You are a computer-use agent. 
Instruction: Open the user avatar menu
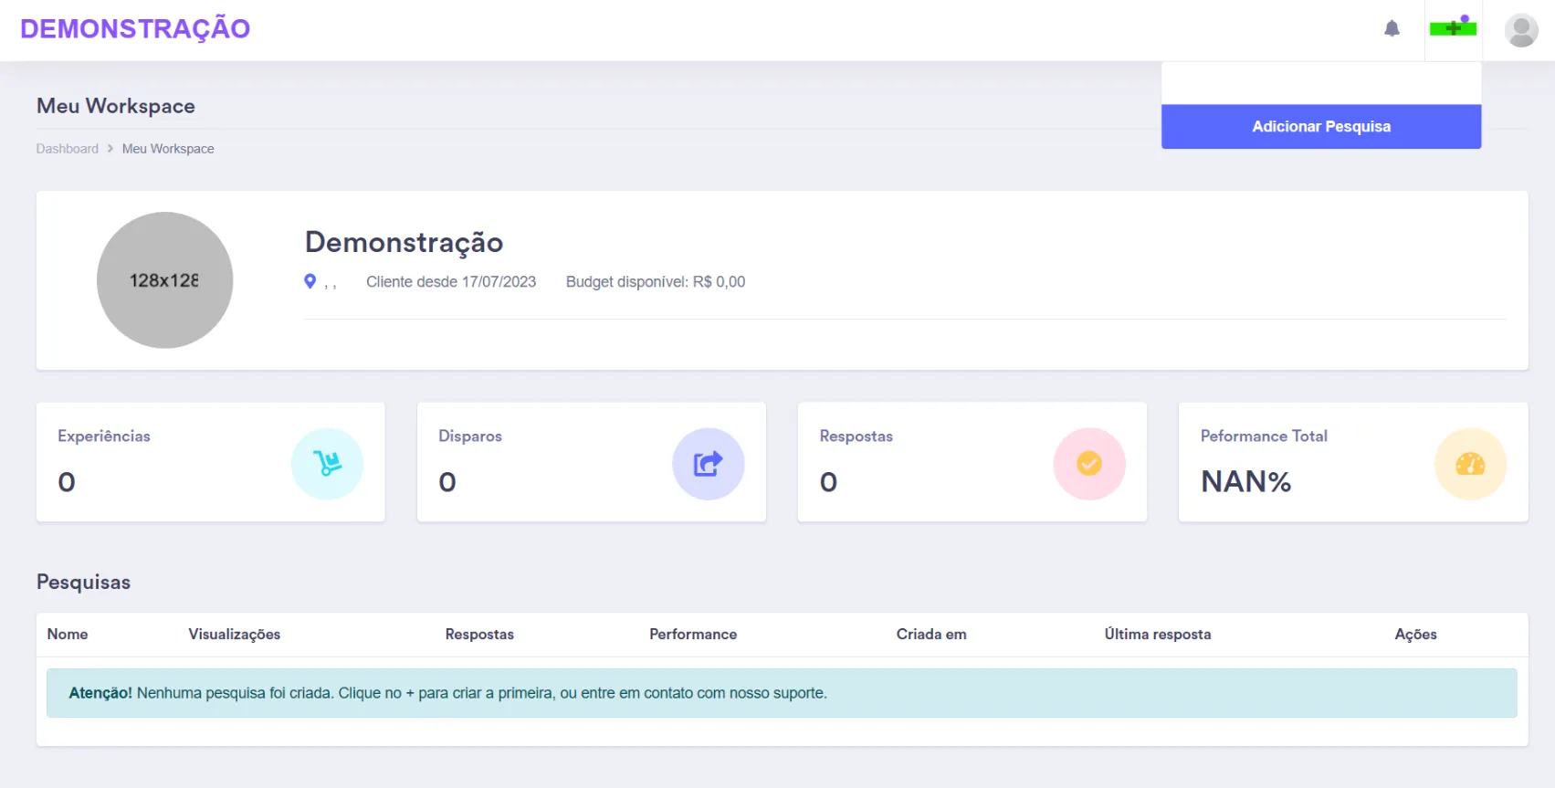(1521, 30)
